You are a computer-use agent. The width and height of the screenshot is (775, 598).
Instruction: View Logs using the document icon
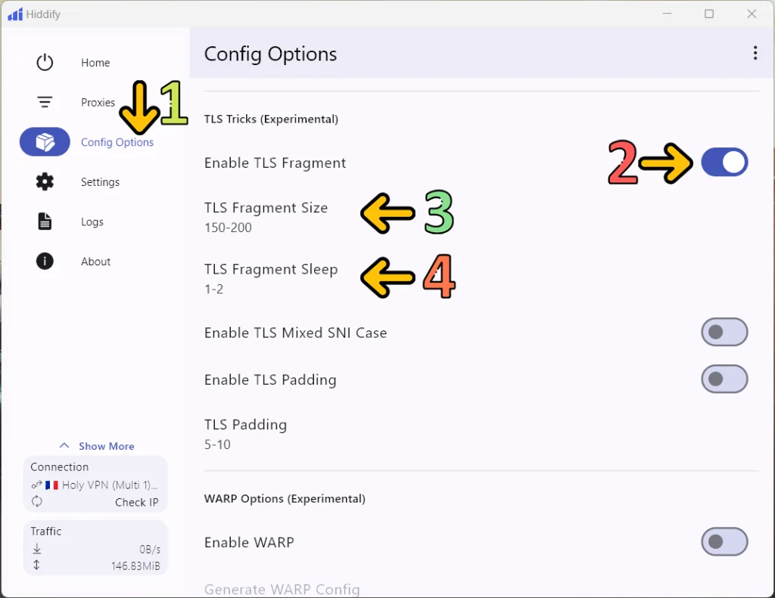[x=44, y=222]
